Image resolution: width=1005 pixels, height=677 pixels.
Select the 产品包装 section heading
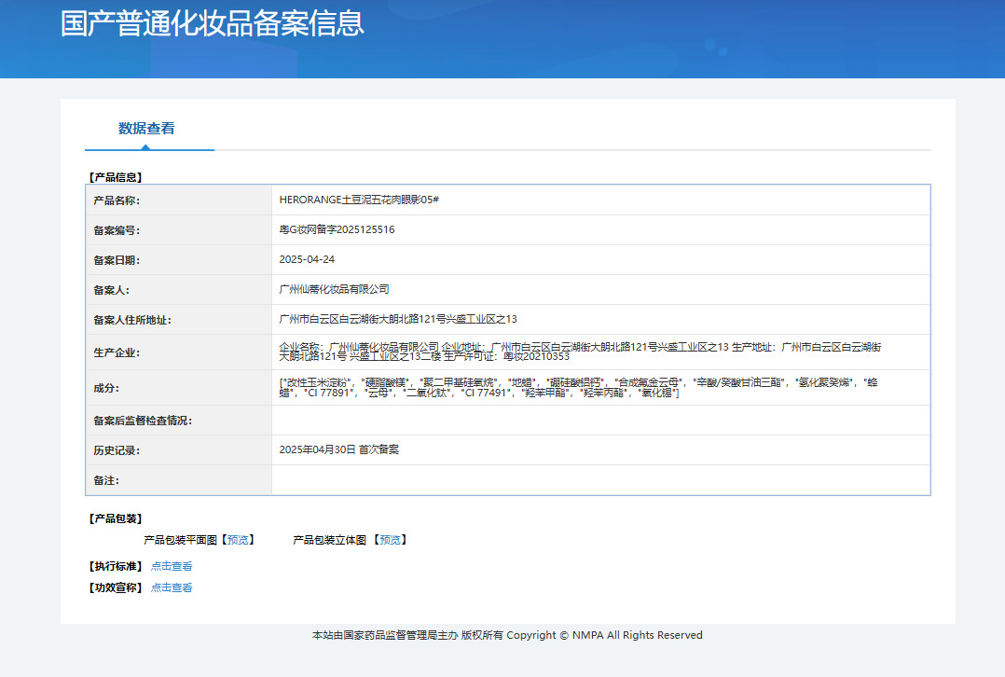[x=116, y=518]
